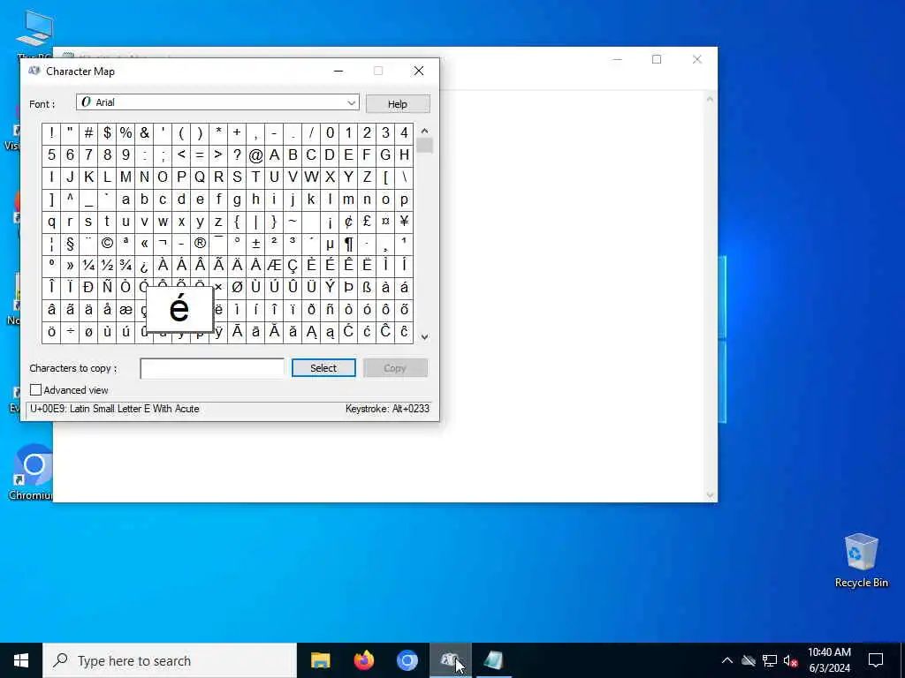Select the tilde ~ character

click(293, 222)
